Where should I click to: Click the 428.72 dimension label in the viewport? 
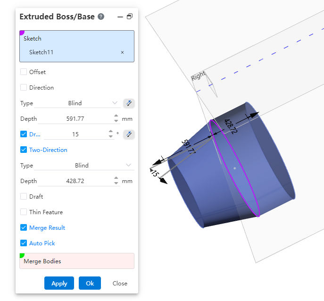231,126
